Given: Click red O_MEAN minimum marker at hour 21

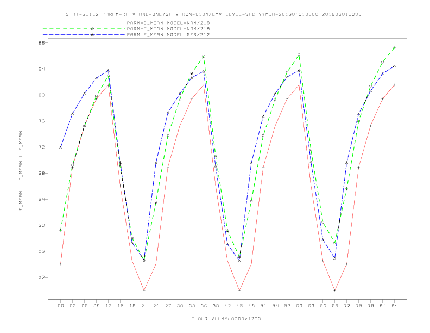Looking at the screenshot, I should point(144,290).
